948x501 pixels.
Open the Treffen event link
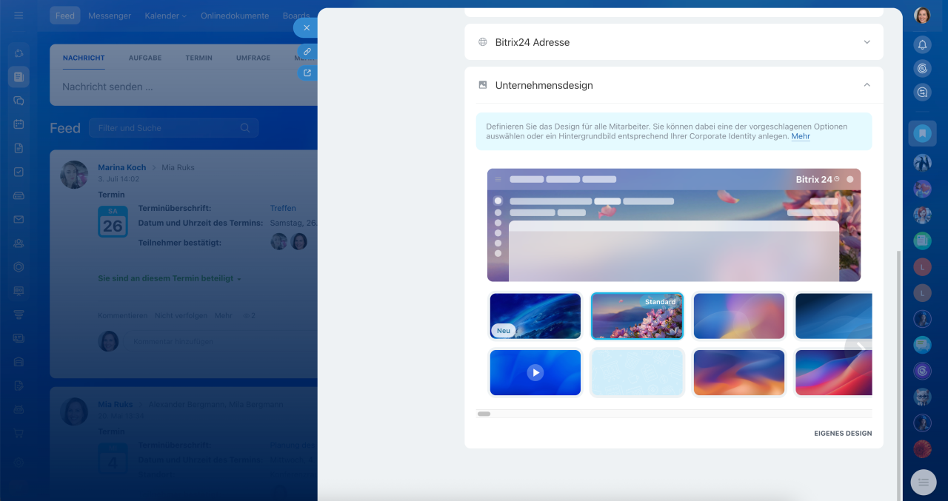click(x=283, y=208)
